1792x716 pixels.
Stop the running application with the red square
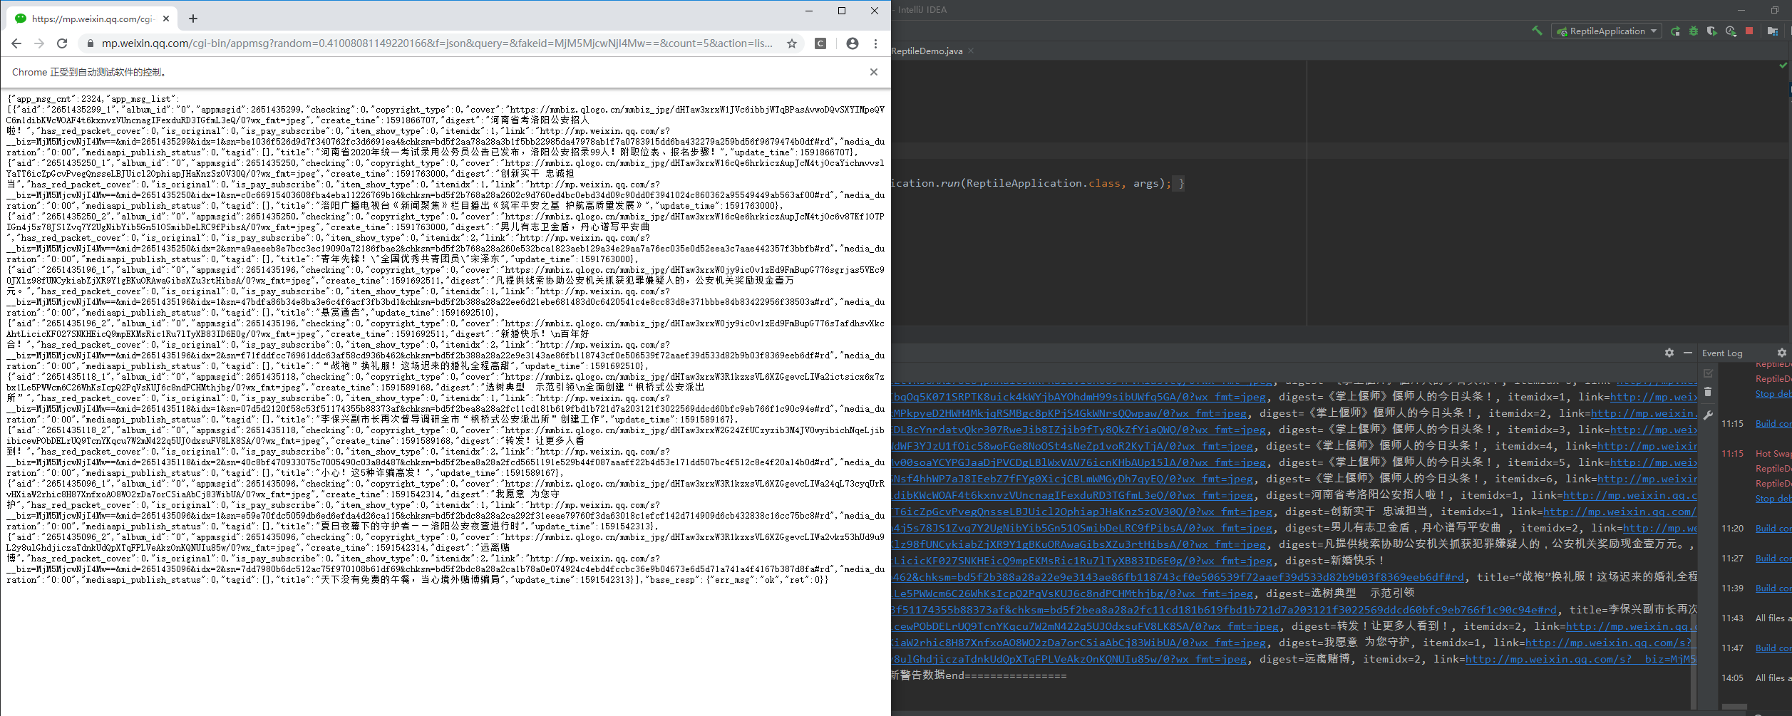(1749, 31)
